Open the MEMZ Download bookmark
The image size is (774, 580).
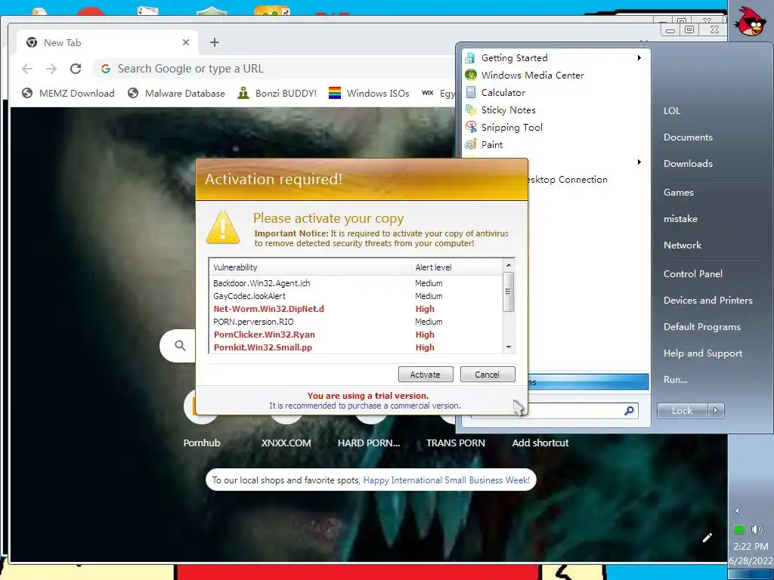[x=68, y=93]
